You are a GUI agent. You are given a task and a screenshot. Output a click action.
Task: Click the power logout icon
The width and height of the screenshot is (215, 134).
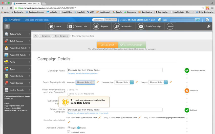pyautogui.click(x=207, y=20)
